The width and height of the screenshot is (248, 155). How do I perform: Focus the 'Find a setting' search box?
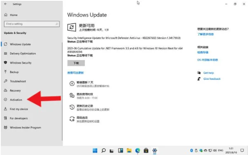tap(32, 24)
